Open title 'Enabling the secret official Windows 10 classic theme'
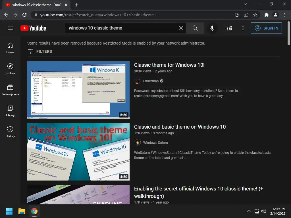Viewport: 291px width, 218px height. [199, 192]
